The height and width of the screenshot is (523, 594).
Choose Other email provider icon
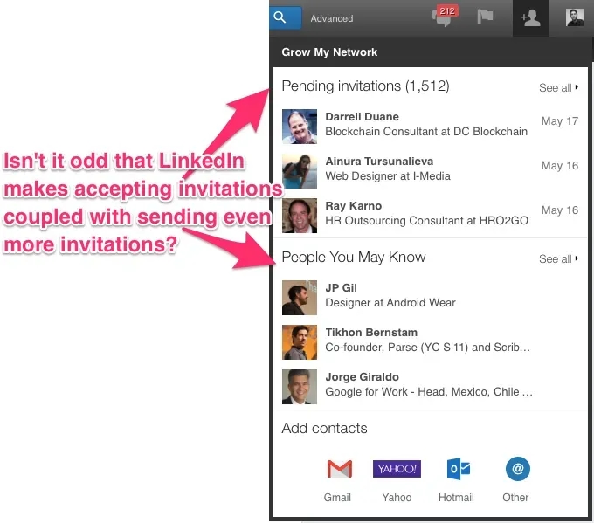coord(517,469)
